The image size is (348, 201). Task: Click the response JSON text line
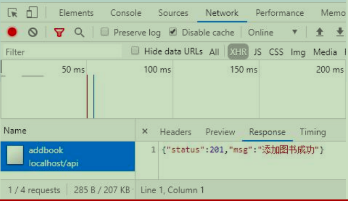243,150
